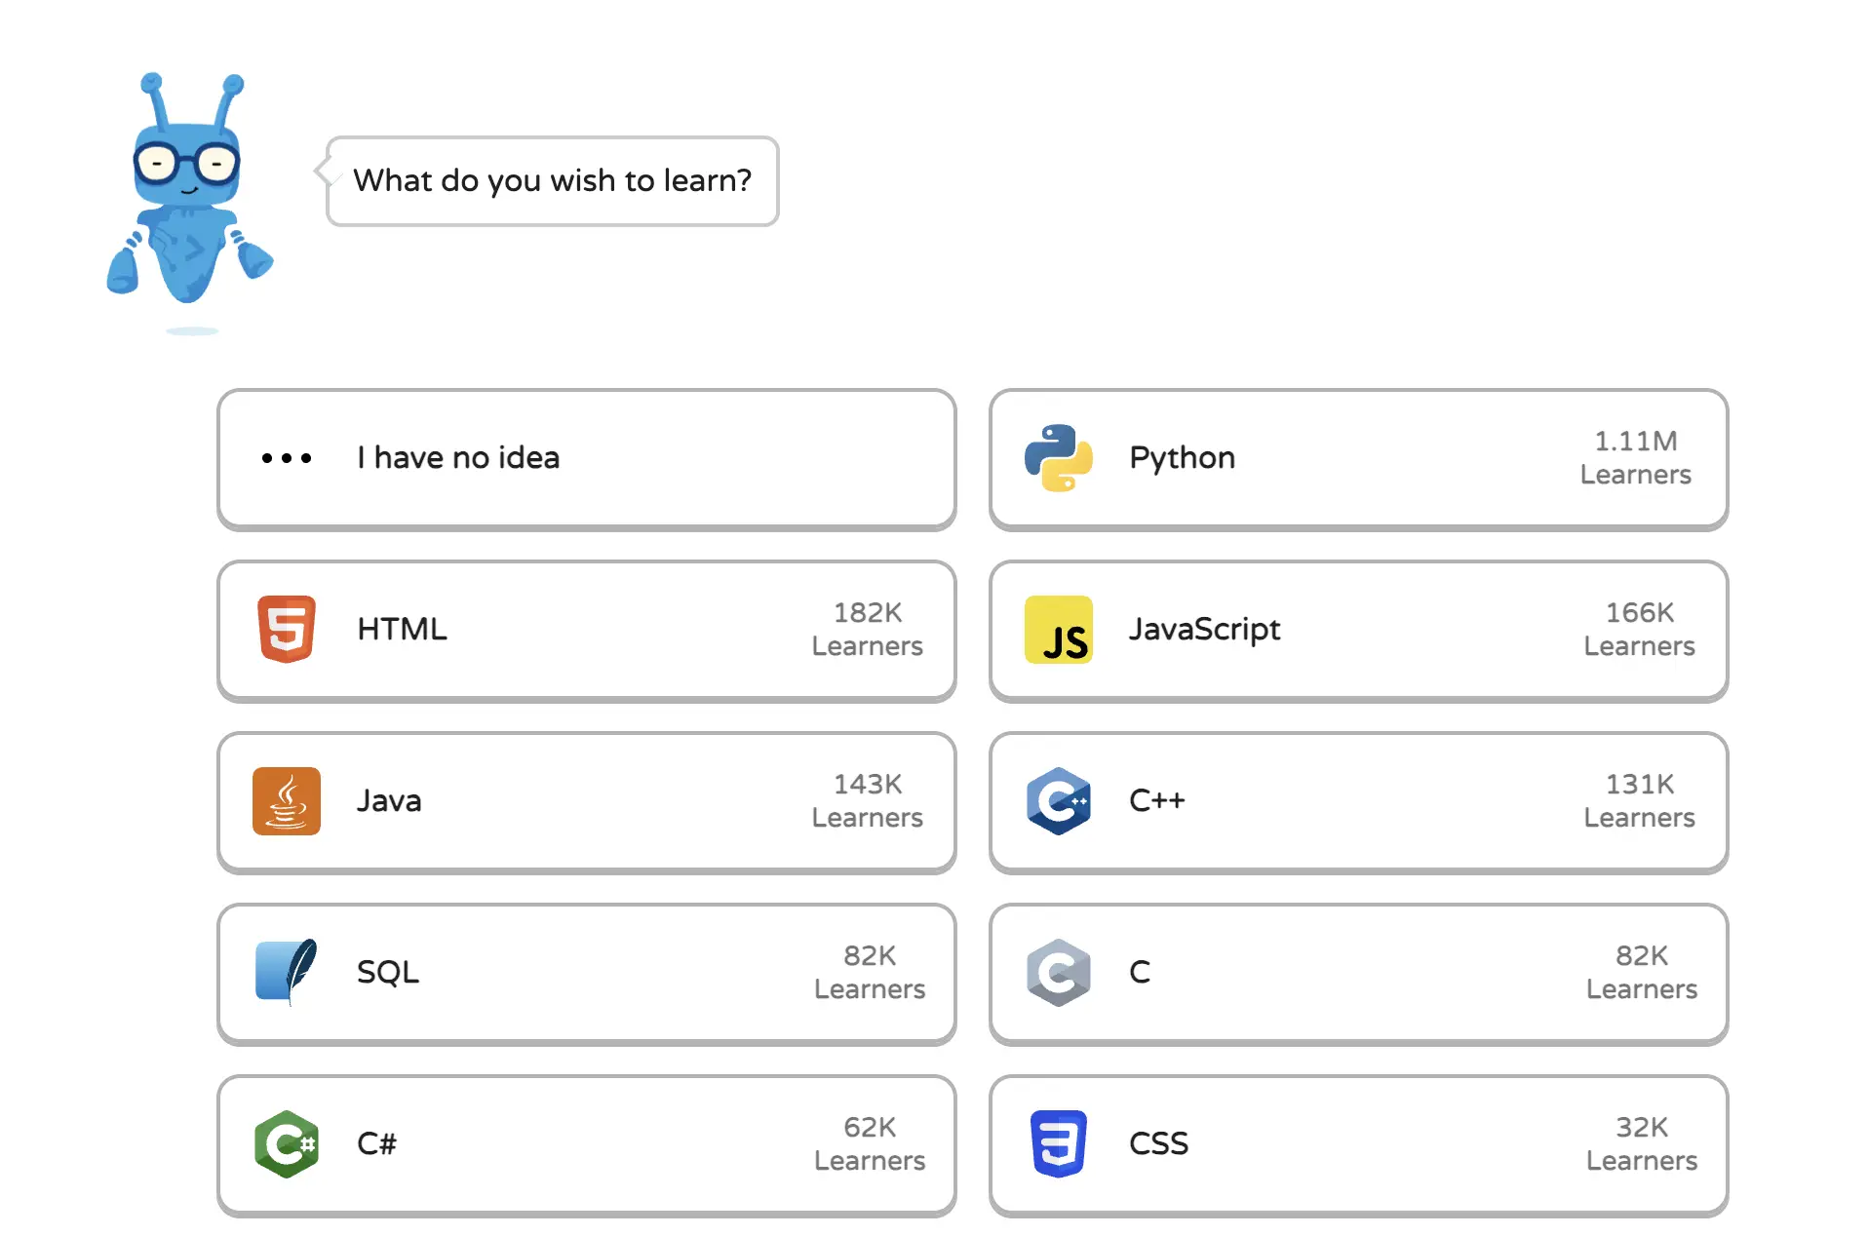The image size is (1868, 1236).
Task: Choose the Java language label
Action: tap(389, 801)
